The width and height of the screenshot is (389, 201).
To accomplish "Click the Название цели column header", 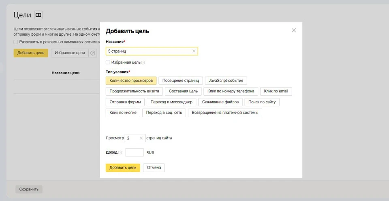I will pyautogui.click(x=66, y=73).
